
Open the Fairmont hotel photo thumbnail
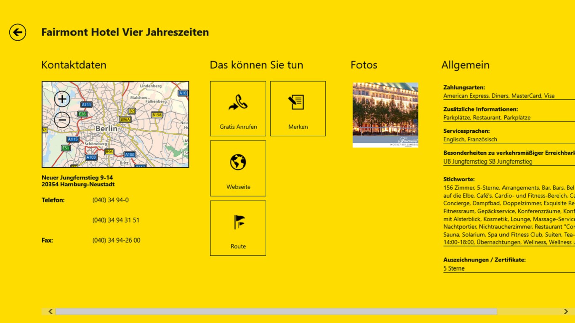(x=386, y=115)
